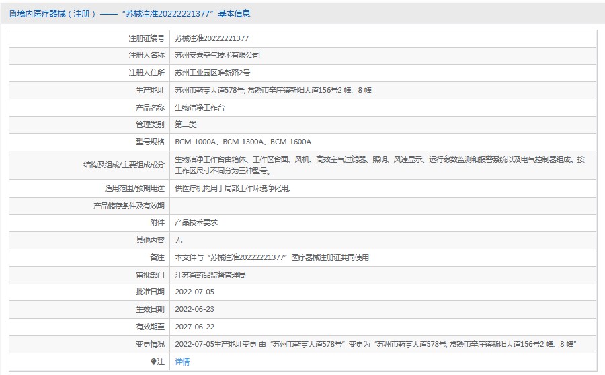This screenshot has width=605, height=375.
Task: Select expiry date 2027-06-22
Action: click(194, 327)
